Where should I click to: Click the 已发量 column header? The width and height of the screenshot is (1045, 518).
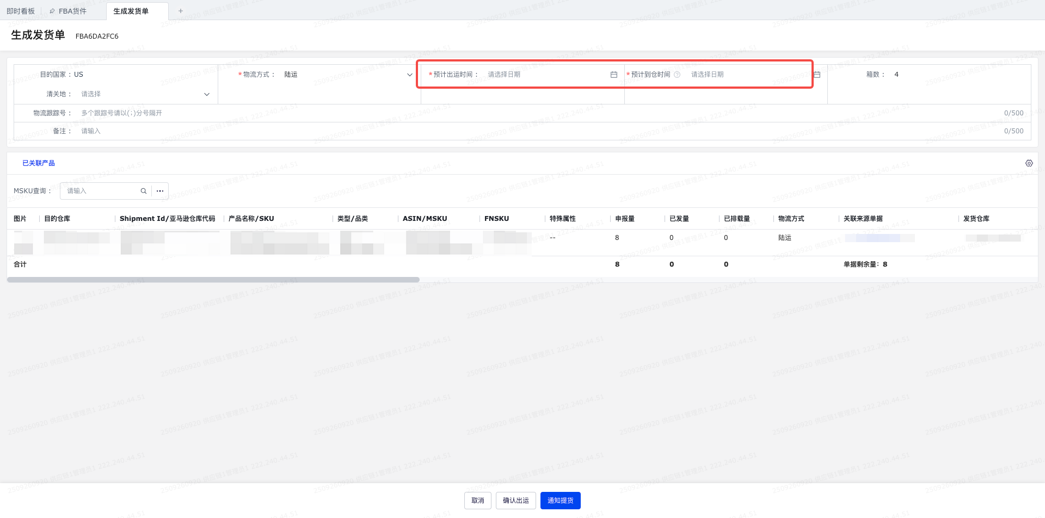679,219
